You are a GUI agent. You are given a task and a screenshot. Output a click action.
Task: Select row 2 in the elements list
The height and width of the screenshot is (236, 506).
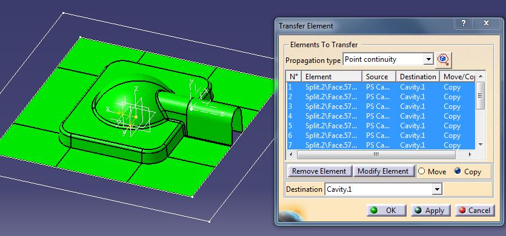point(381,97)
